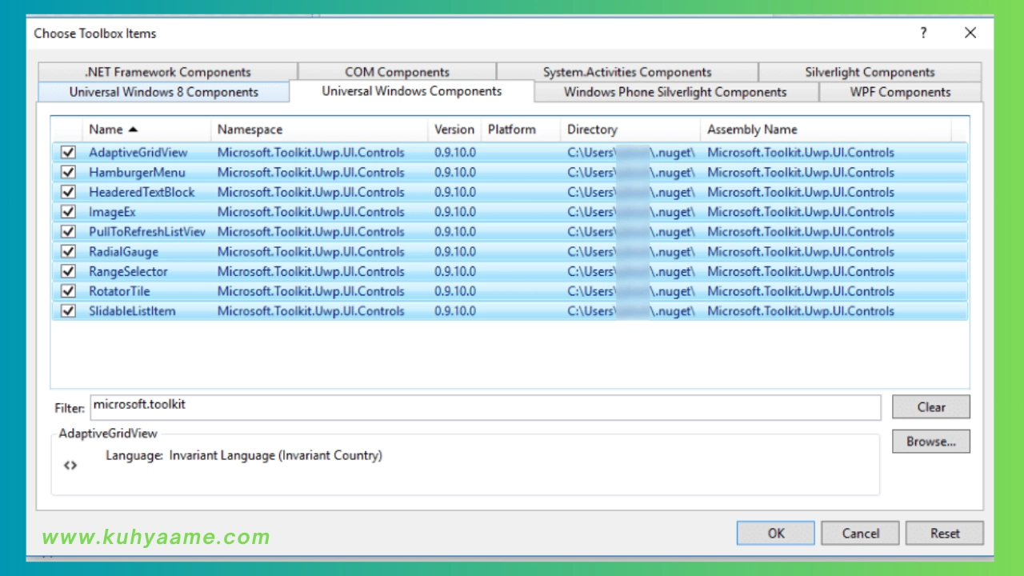Screen dimensions: 1024x576
Task: Toggle the ImageEx checkbox
Action: (x=68, y=212)
